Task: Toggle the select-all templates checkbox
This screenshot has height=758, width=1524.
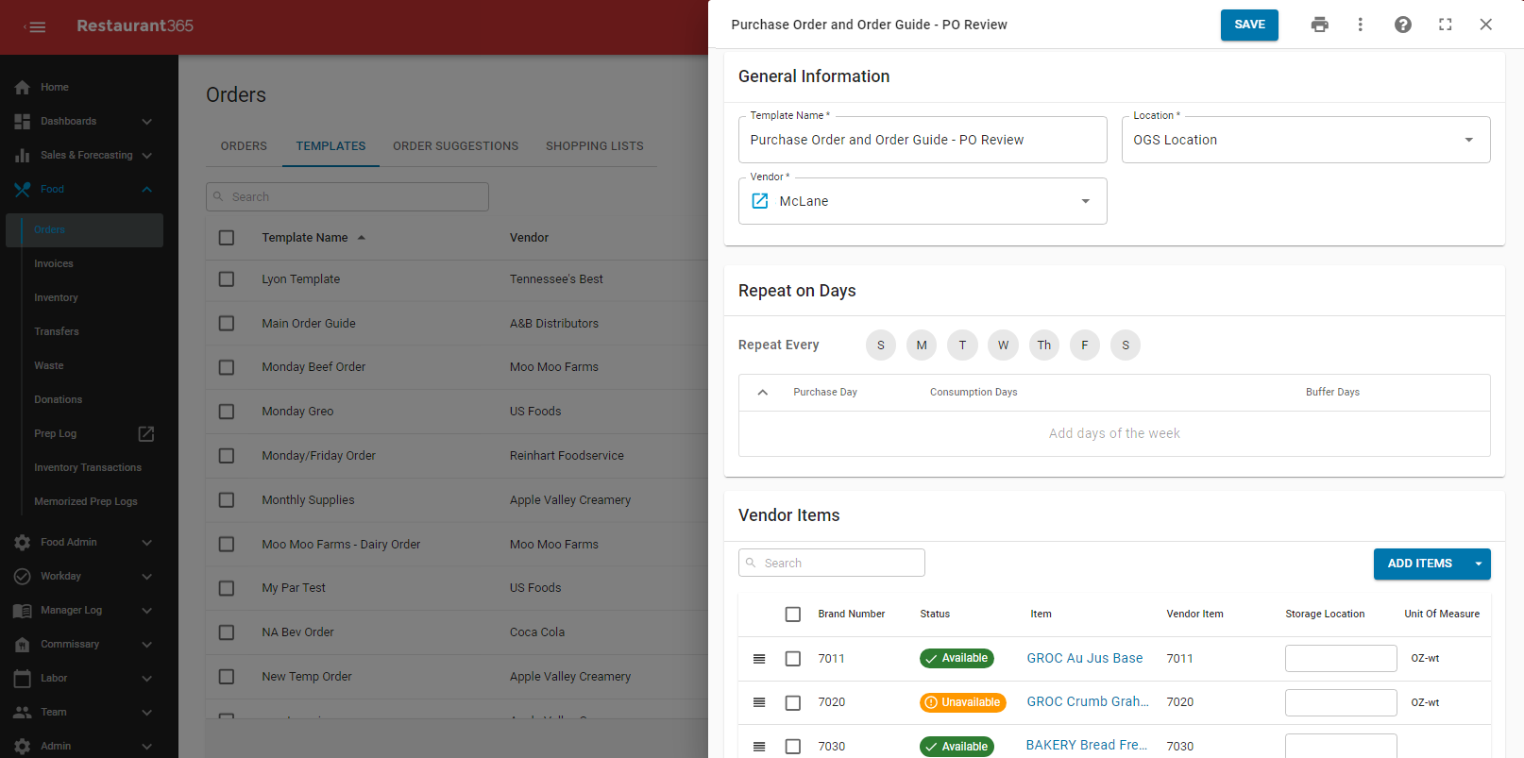Action: [227, 238]
